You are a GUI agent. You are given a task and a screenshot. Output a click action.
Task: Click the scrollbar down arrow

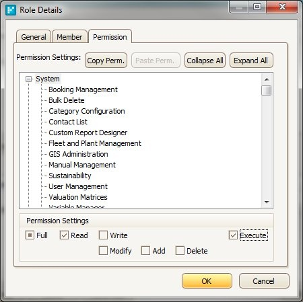(x=267, y=202)
